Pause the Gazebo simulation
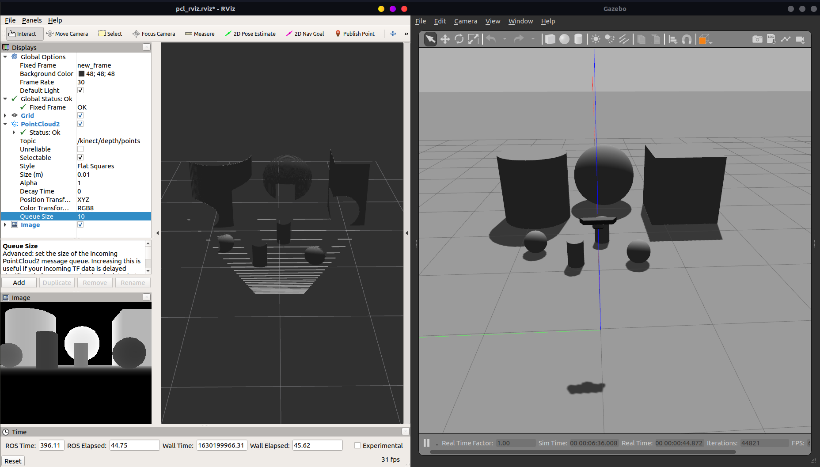The image size is (820, 467). click(426, 443)
